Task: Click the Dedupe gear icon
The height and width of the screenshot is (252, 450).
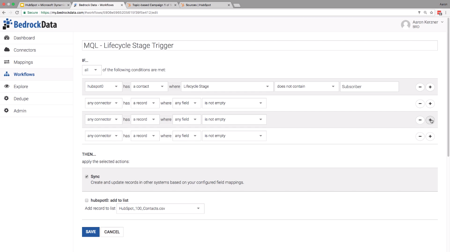Action: (x=7, y=99)
